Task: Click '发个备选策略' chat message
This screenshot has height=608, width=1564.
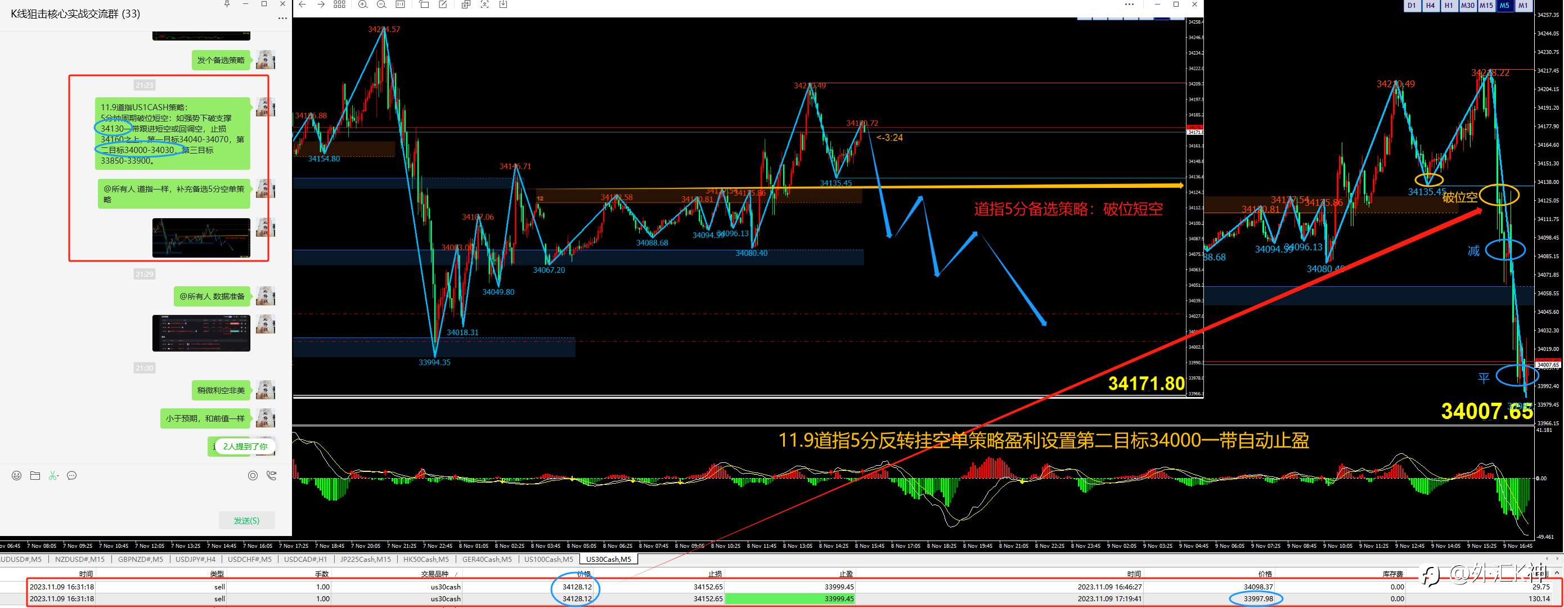Action: pos(221,60)
